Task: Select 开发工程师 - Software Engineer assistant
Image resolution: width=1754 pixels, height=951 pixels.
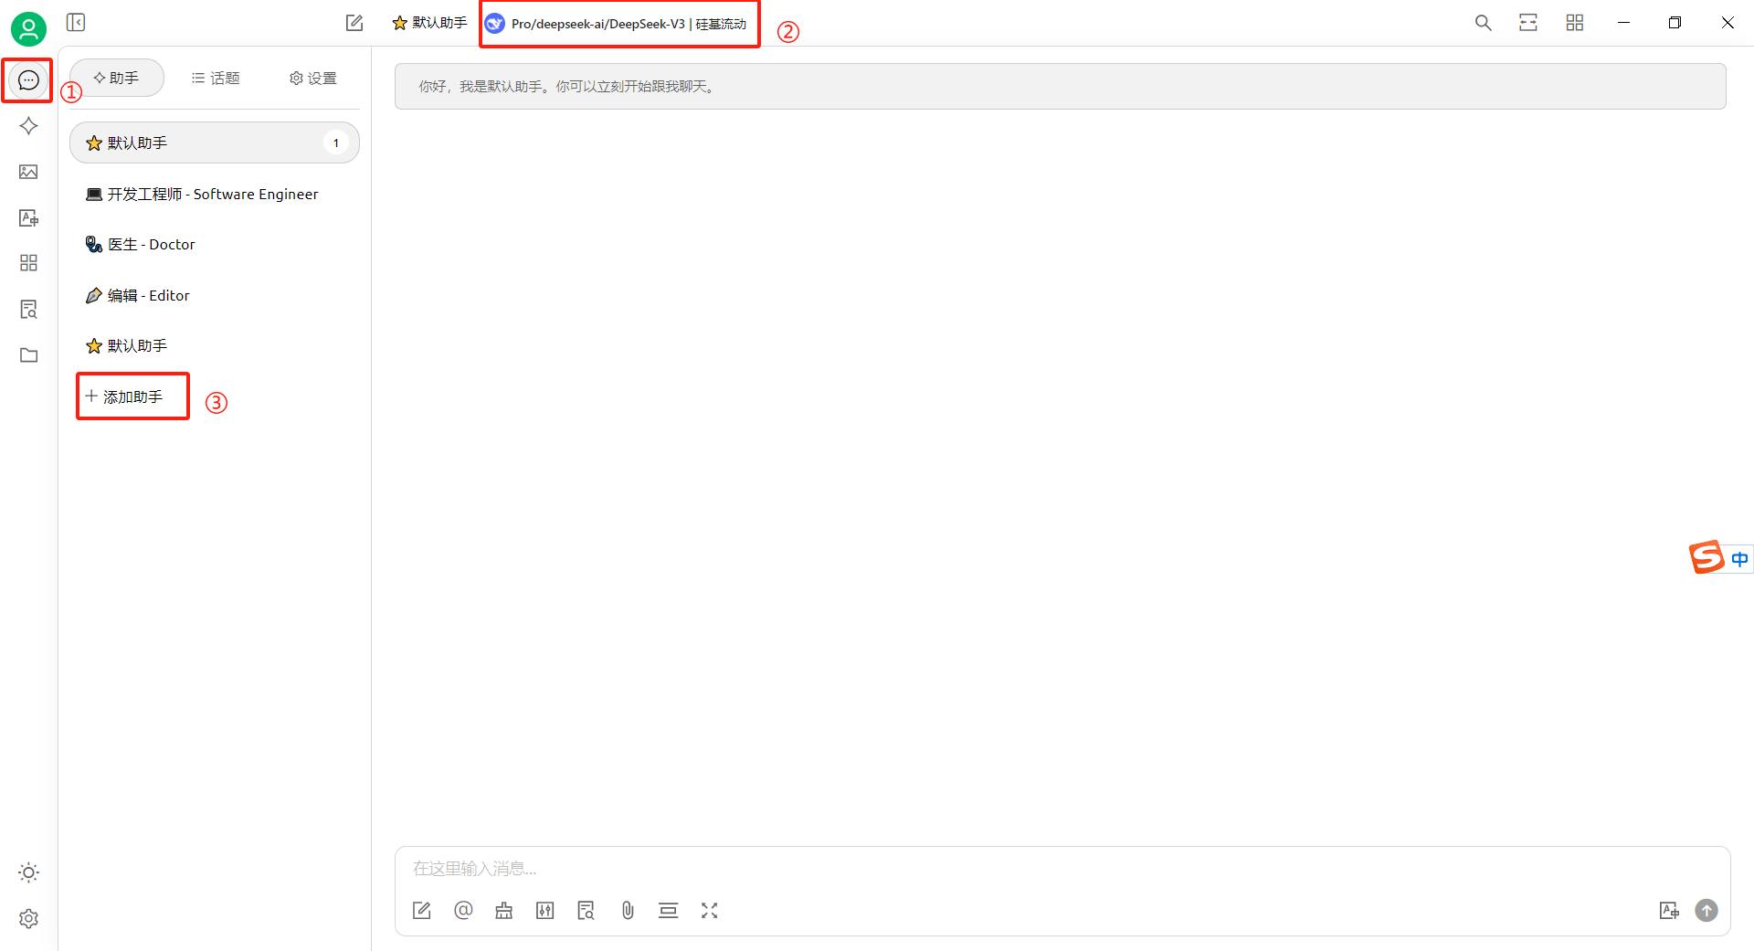Action: [215, 194]
